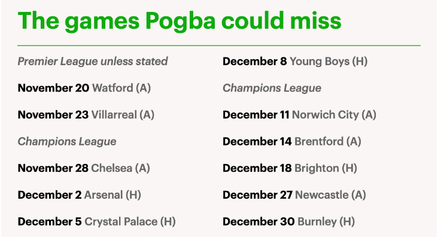Click the December 27 Newcastle fixture
The width and height of the screenshot is (438, 237).
click(x=294, y=195)
